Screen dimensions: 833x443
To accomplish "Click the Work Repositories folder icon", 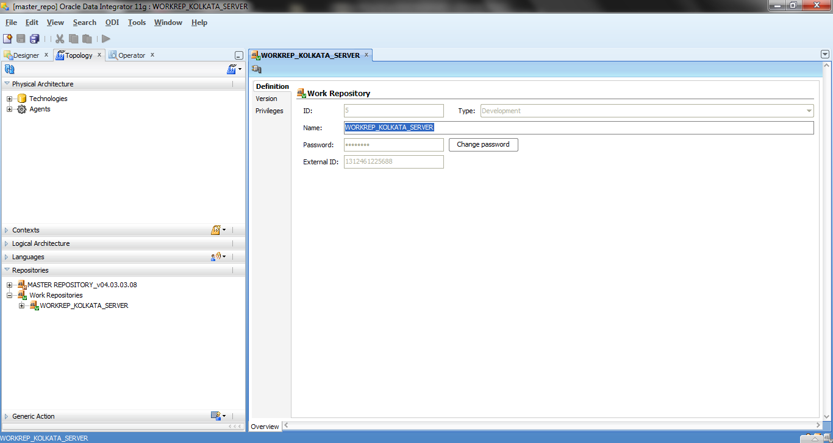I will tap(23, 295).
